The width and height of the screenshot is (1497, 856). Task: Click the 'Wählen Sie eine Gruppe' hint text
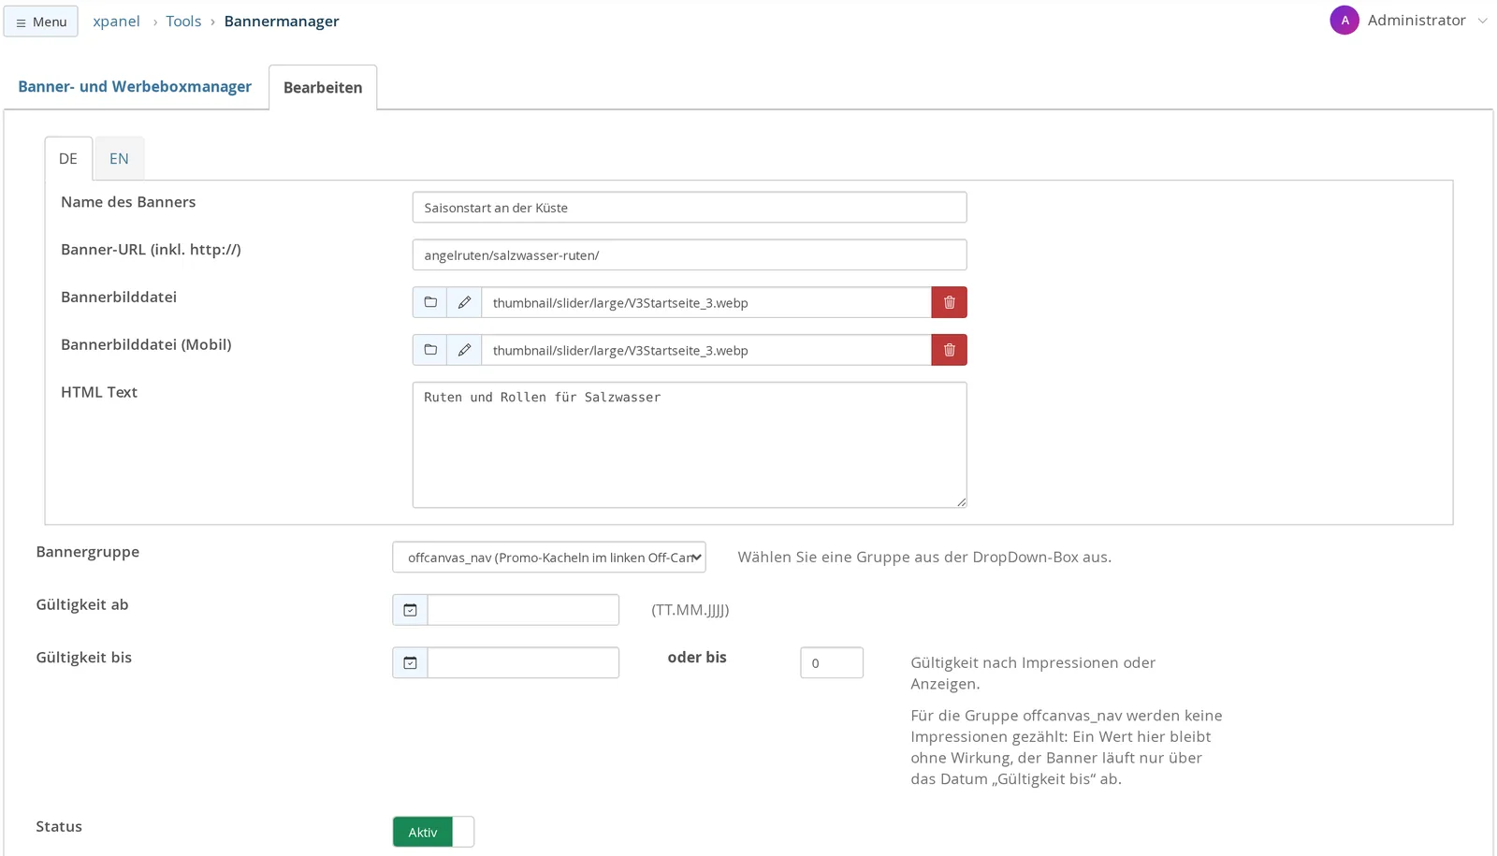pos(924,557)
